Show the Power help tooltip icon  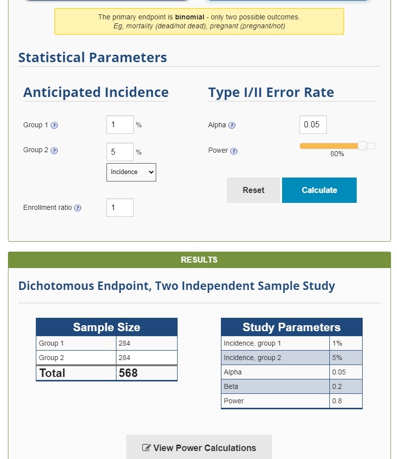pyautogui.click(x=234, y=151)
